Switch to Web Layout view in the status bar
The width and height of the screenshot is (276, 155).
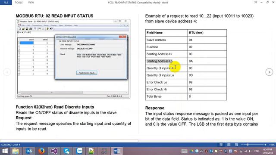pyautogui.click(x=236, y=145)
